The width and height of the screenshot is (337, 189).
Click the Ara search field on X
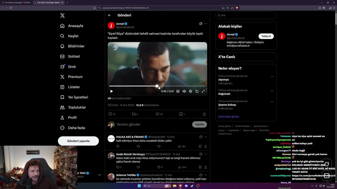(246, 15)
